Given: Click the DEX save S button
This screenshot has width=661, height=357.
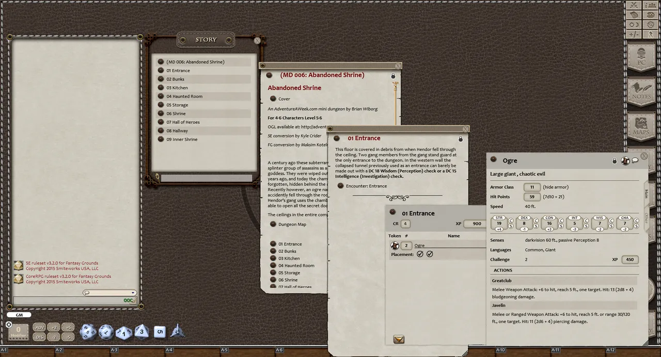Looking at the screenshot, I should pyautogui.click(x=536, y=226).
